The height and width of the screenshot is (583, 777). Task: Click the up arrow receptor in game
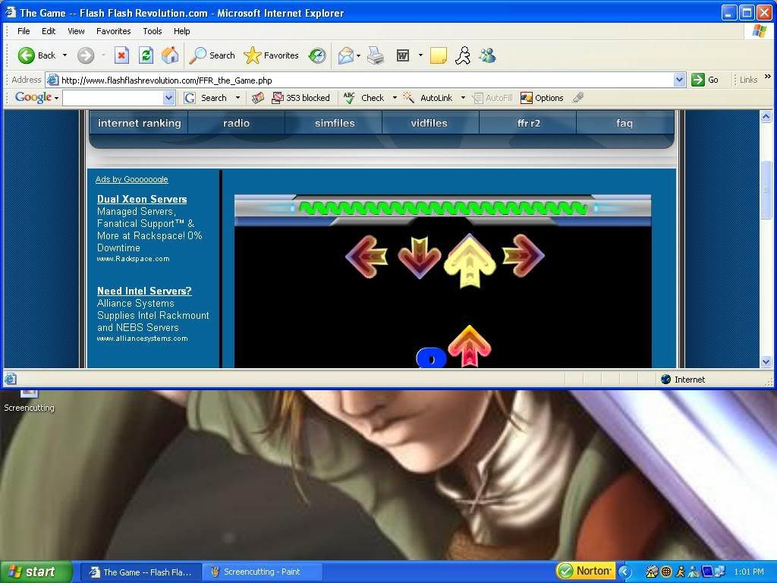coord(468,260)
